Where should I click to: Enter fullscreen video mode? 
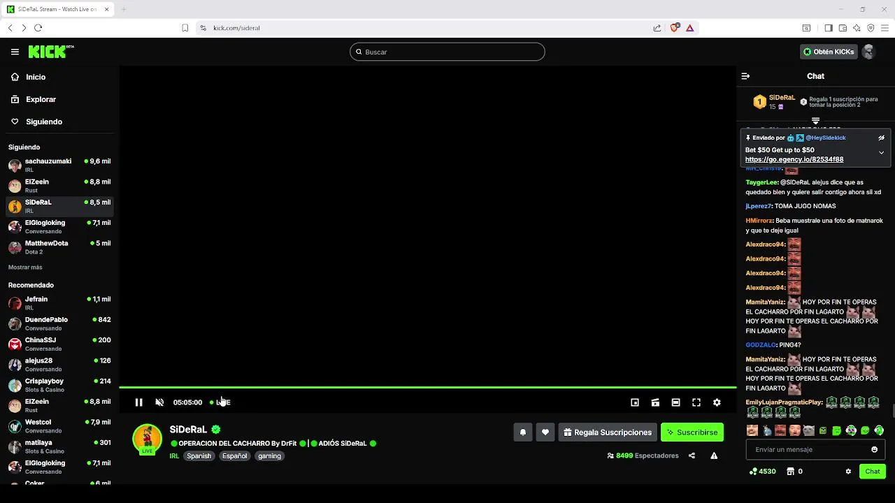tap(696, 402)
